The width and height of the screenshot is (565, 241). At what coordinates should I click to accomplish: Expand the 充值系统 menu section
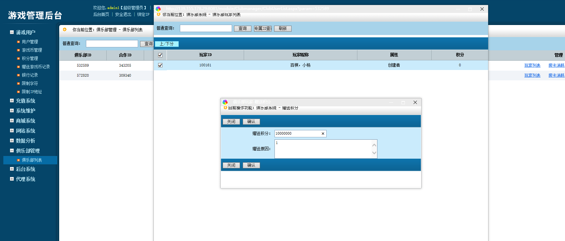(x=12, y=101)
